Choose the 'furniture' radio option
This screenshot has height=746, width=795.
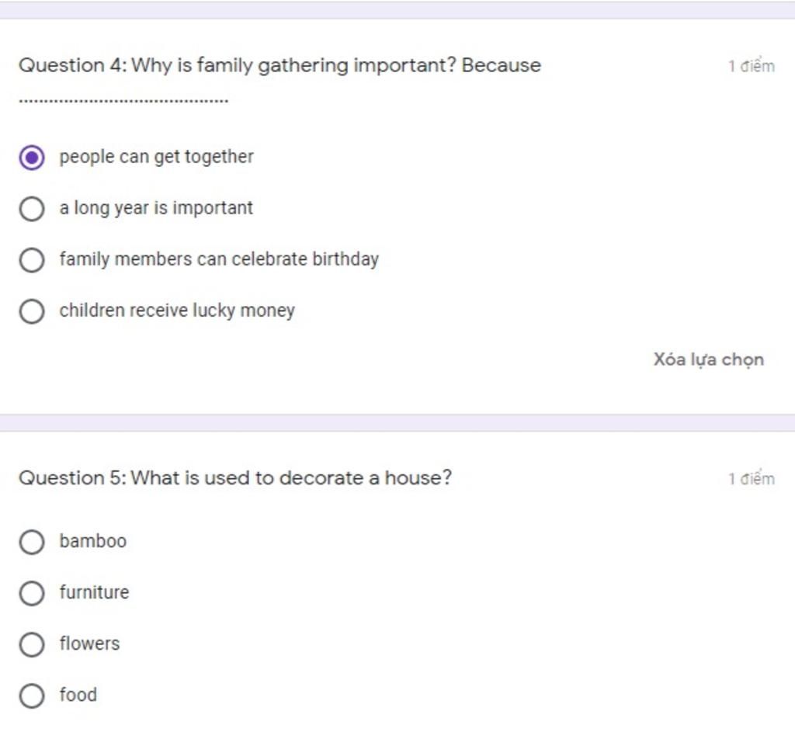pos(32,593)
